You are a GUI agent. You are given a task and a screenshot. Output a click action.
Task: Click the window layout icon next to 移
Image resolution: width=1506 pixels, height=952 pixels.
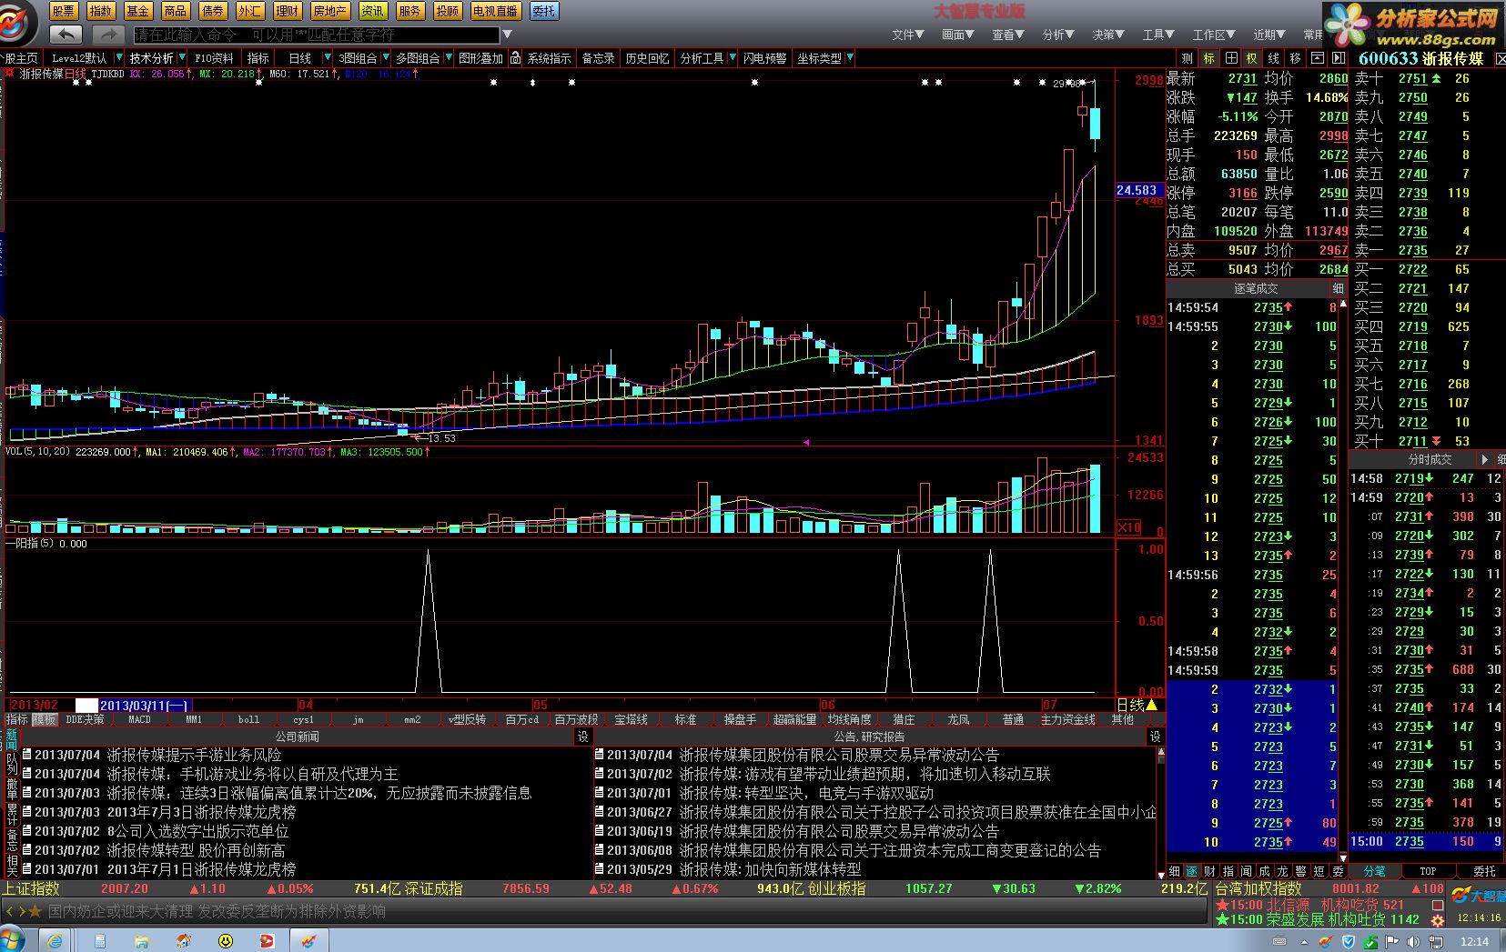[1317, 57]
